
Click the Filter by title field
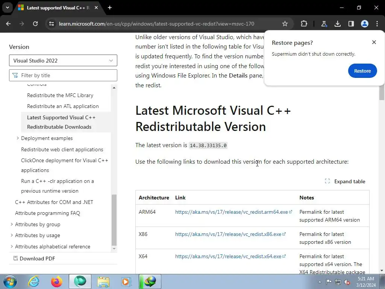coord(63,75)
